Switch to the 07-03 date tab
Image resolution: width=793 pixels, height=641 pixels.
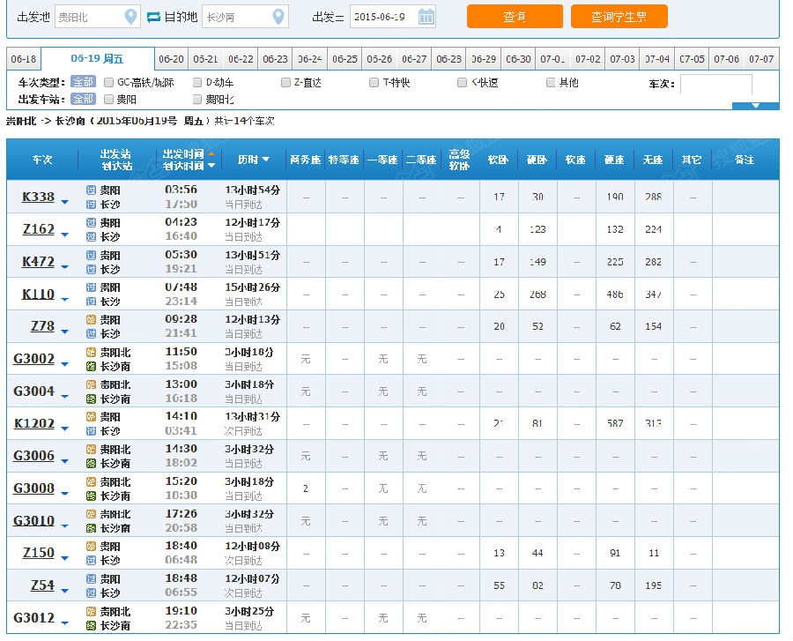coord(623,59)
